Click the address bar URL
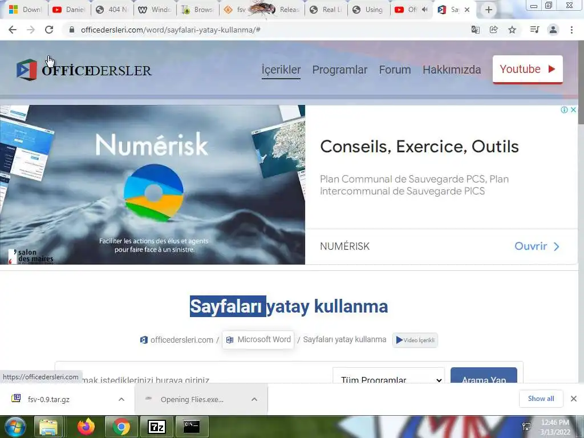 [x=170, y=30]
